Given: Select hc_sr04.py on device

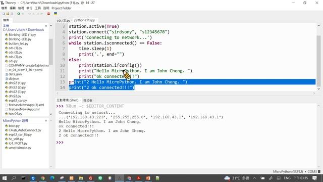Looking at the screenshot, I should [16, 139].
